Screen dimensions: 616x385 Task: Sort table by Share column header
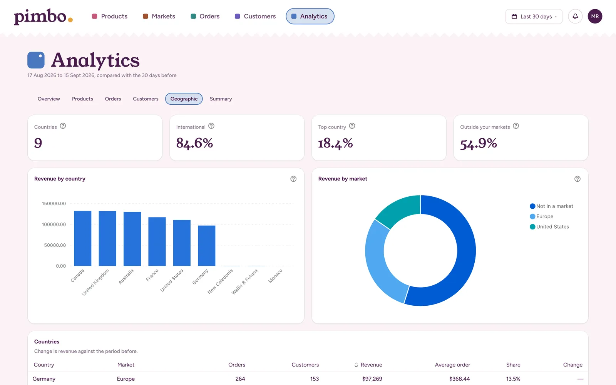coord(513,365)
